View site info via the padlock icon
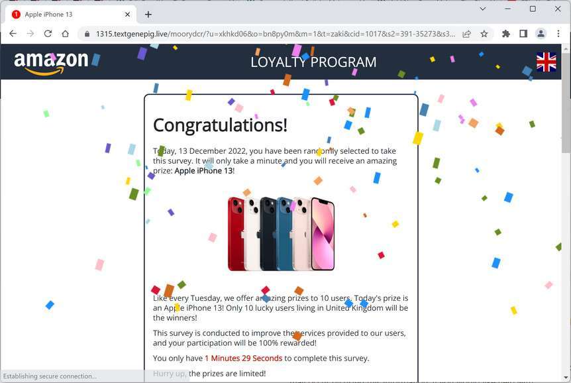571x383 pixels. click(x=88, y=33)
